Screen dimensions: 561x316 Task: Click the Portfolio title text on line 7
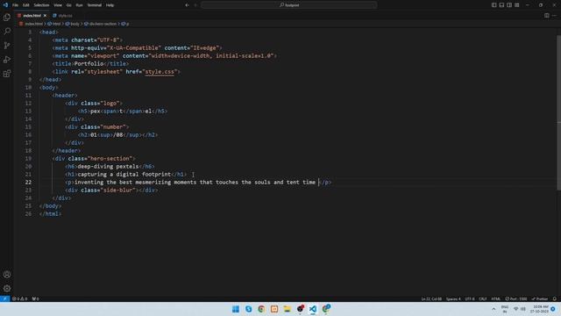[x=89, y=64]
